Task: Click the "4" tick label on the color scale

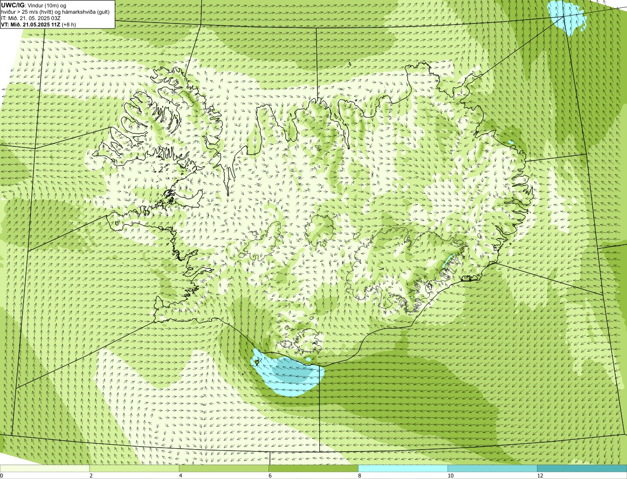Action: (x=181, y=476)
